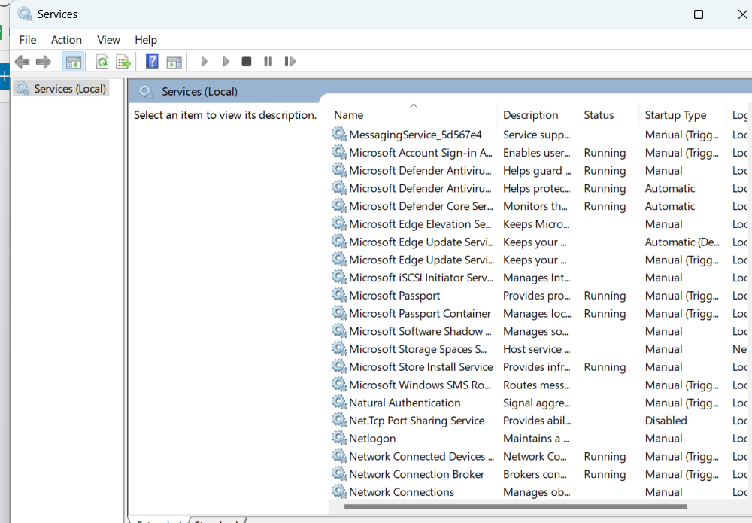The image size is (752, 523).
Task: Click the gear icon next to Natural Authentication
Action: click(340, 402)
